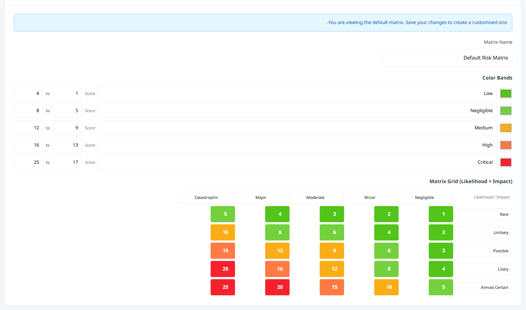Click the Unlikely likelihood label
Image resolution: width=526 pixels, height=310 pixels.
click(x=483, y=233)
